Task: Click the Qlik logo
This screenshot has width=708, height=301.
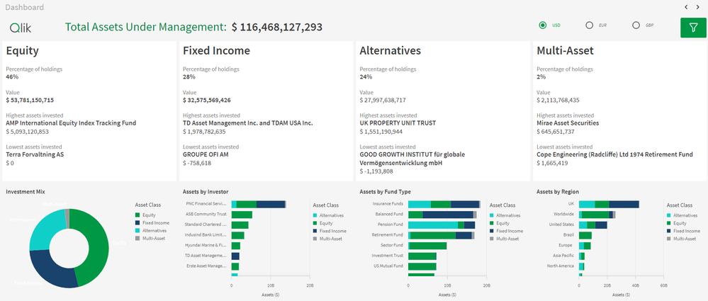Action: coord(21,27)
